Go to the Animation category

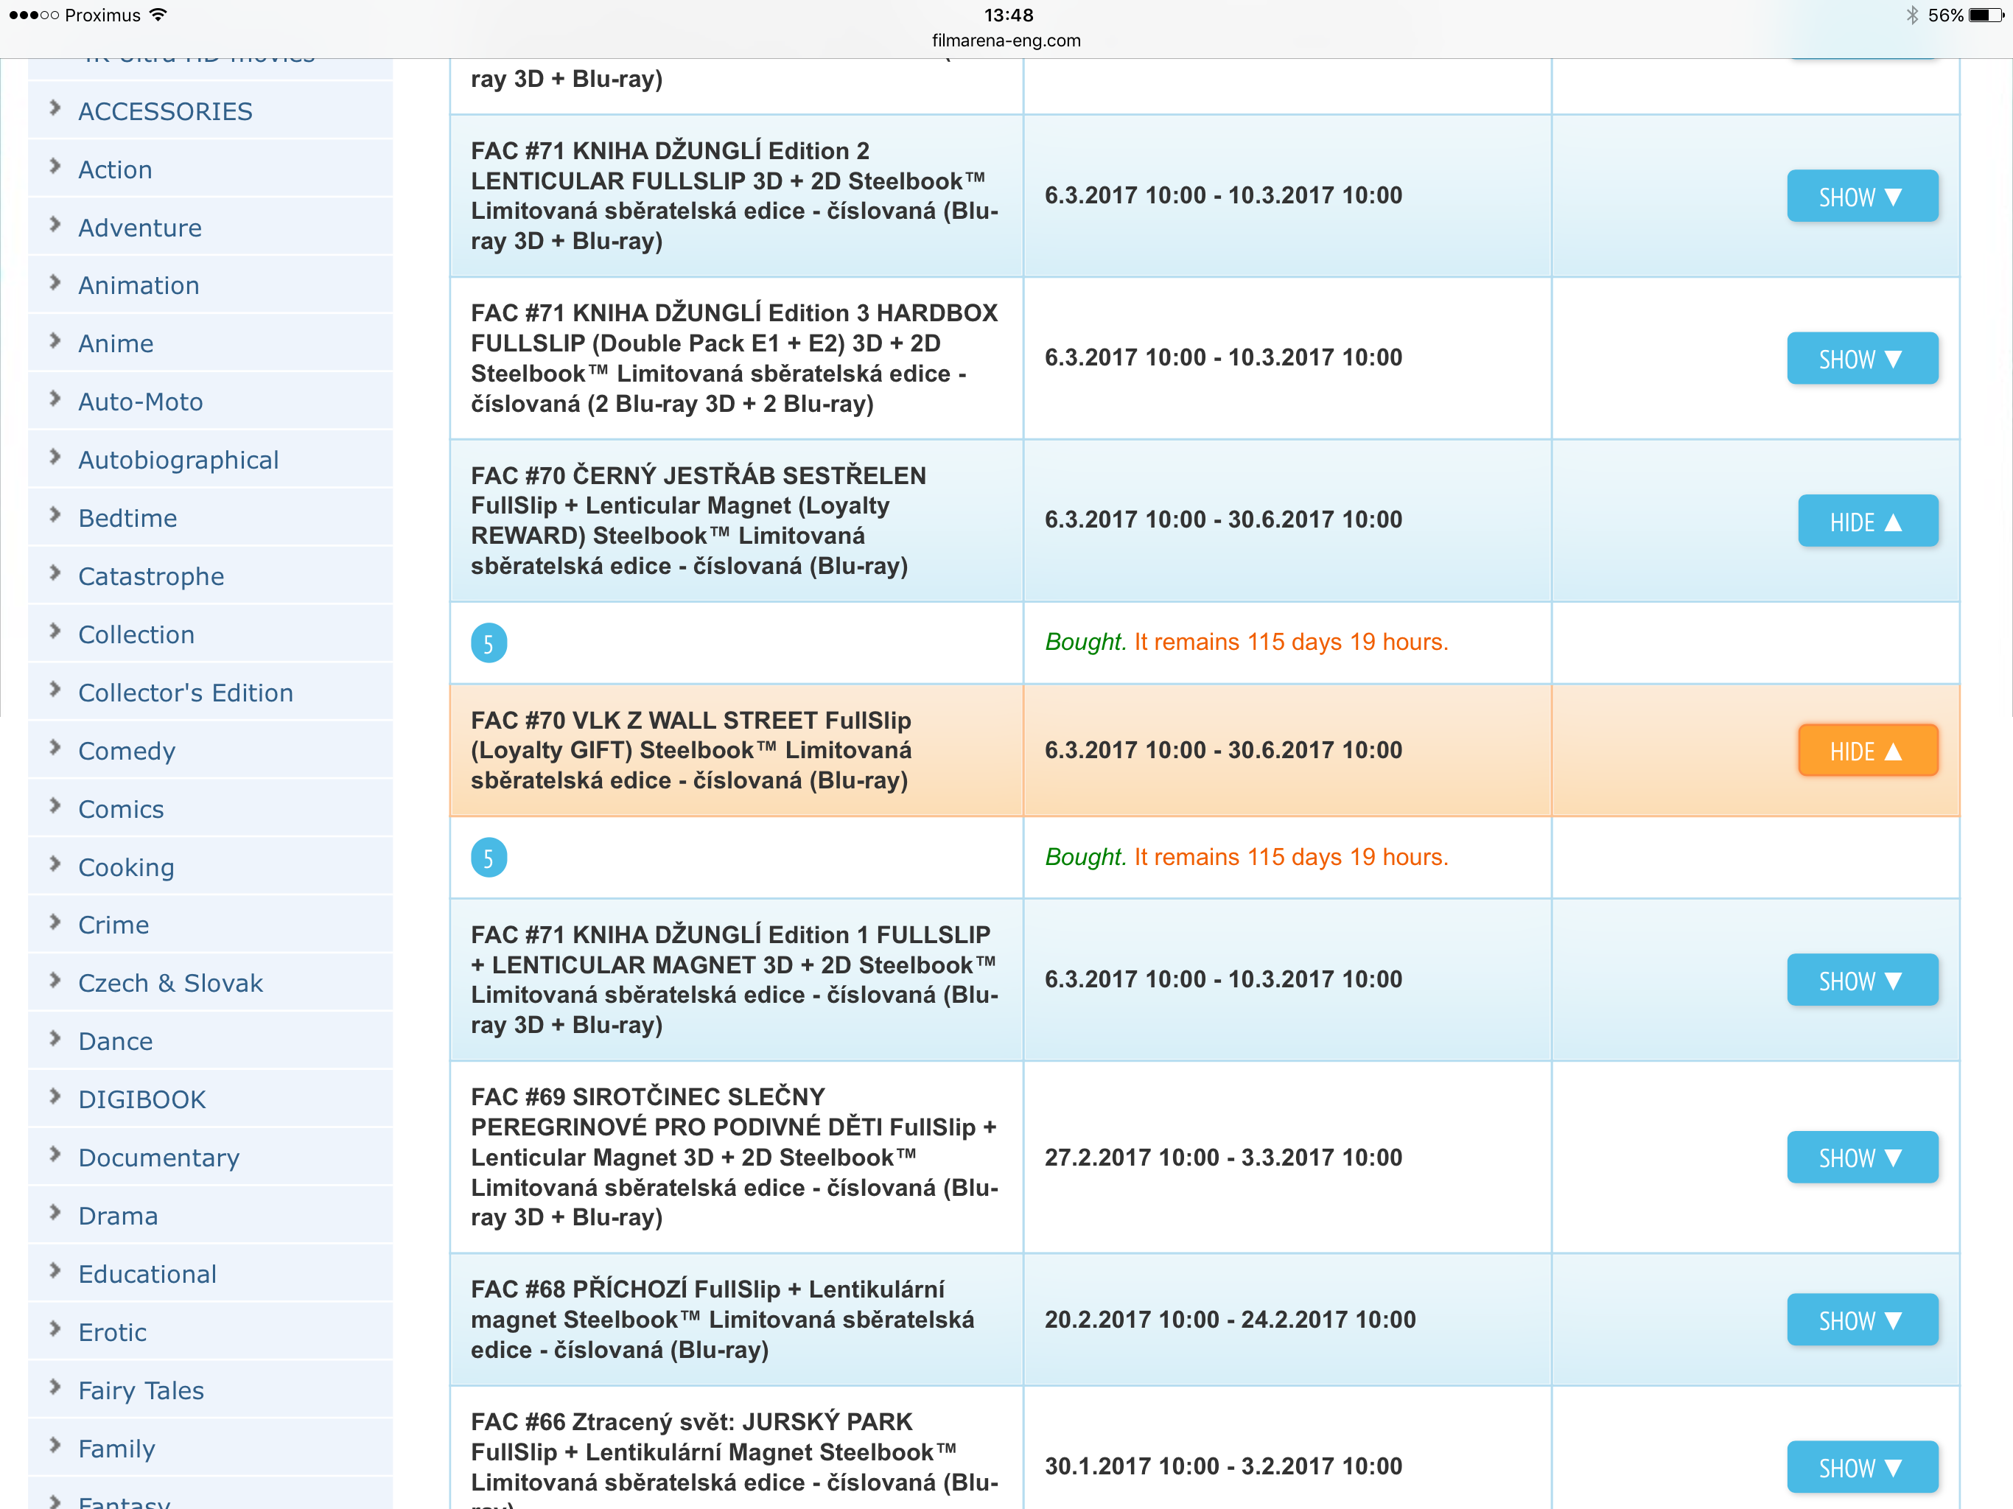(x=139, y=285)
